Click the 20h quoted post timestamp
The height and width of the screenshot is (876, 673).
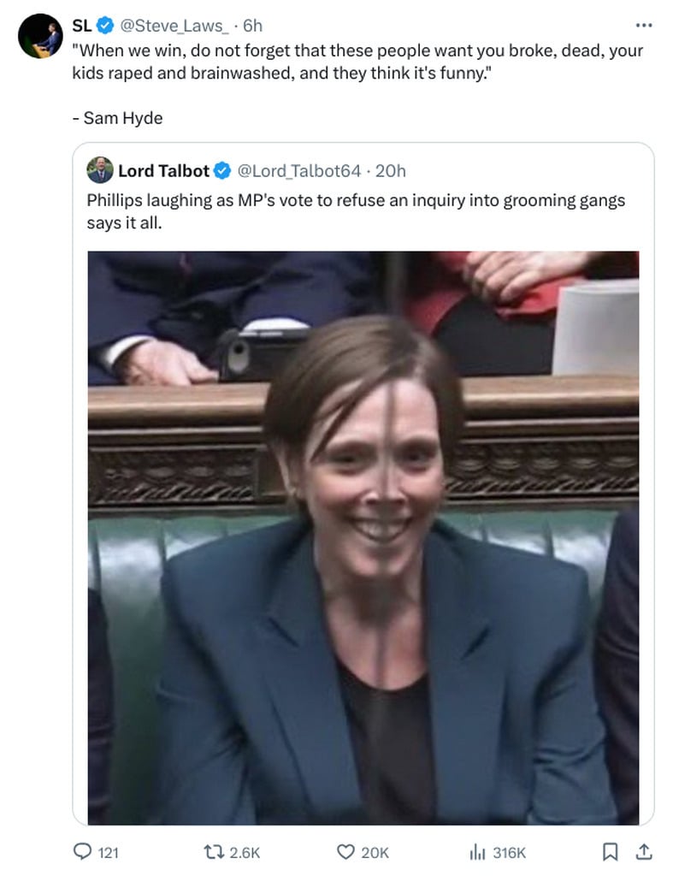click(x=391, y=170)
